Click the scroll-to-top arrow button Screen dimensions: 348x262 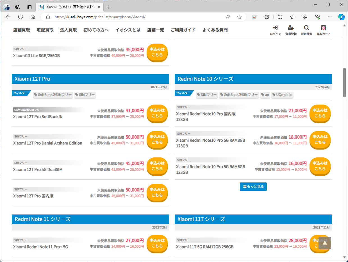point(324,243)
